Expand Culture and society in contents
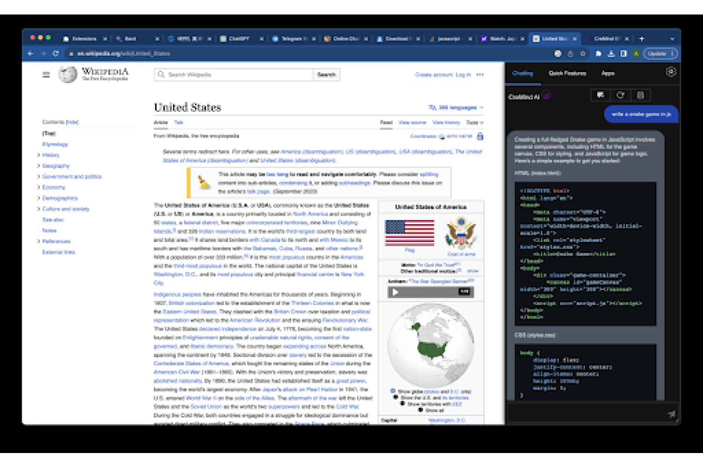Viewport: 703px width, 468px height. (x=38, y=209)
